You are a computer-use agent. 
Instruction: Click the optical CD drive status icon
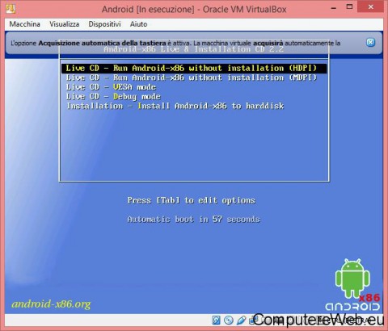pyautogui.click(x=229, y=320)
